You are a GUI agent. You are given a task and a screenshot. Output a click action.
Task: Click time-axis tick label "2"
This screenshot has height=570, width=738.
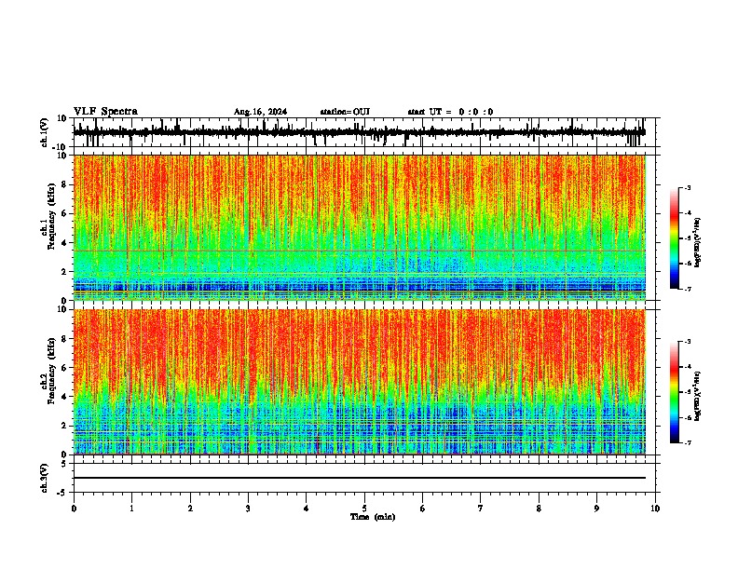tap(190, 509)
